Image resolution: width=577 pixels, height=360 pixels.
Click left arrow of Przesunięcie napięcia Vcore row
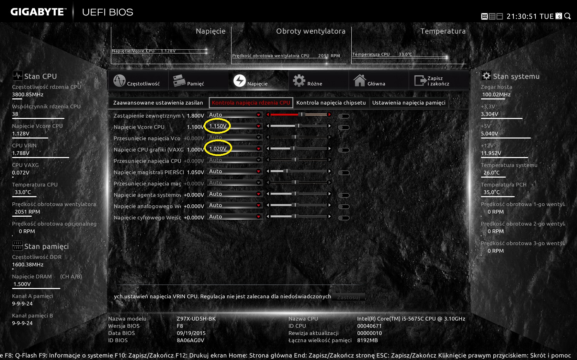click(x=268, y=137)
